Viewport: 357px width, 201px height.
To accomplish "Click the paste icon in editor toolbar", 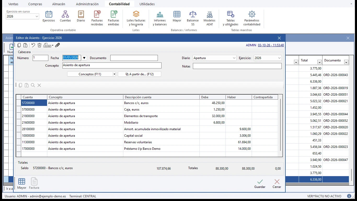I will click(25, 45).
